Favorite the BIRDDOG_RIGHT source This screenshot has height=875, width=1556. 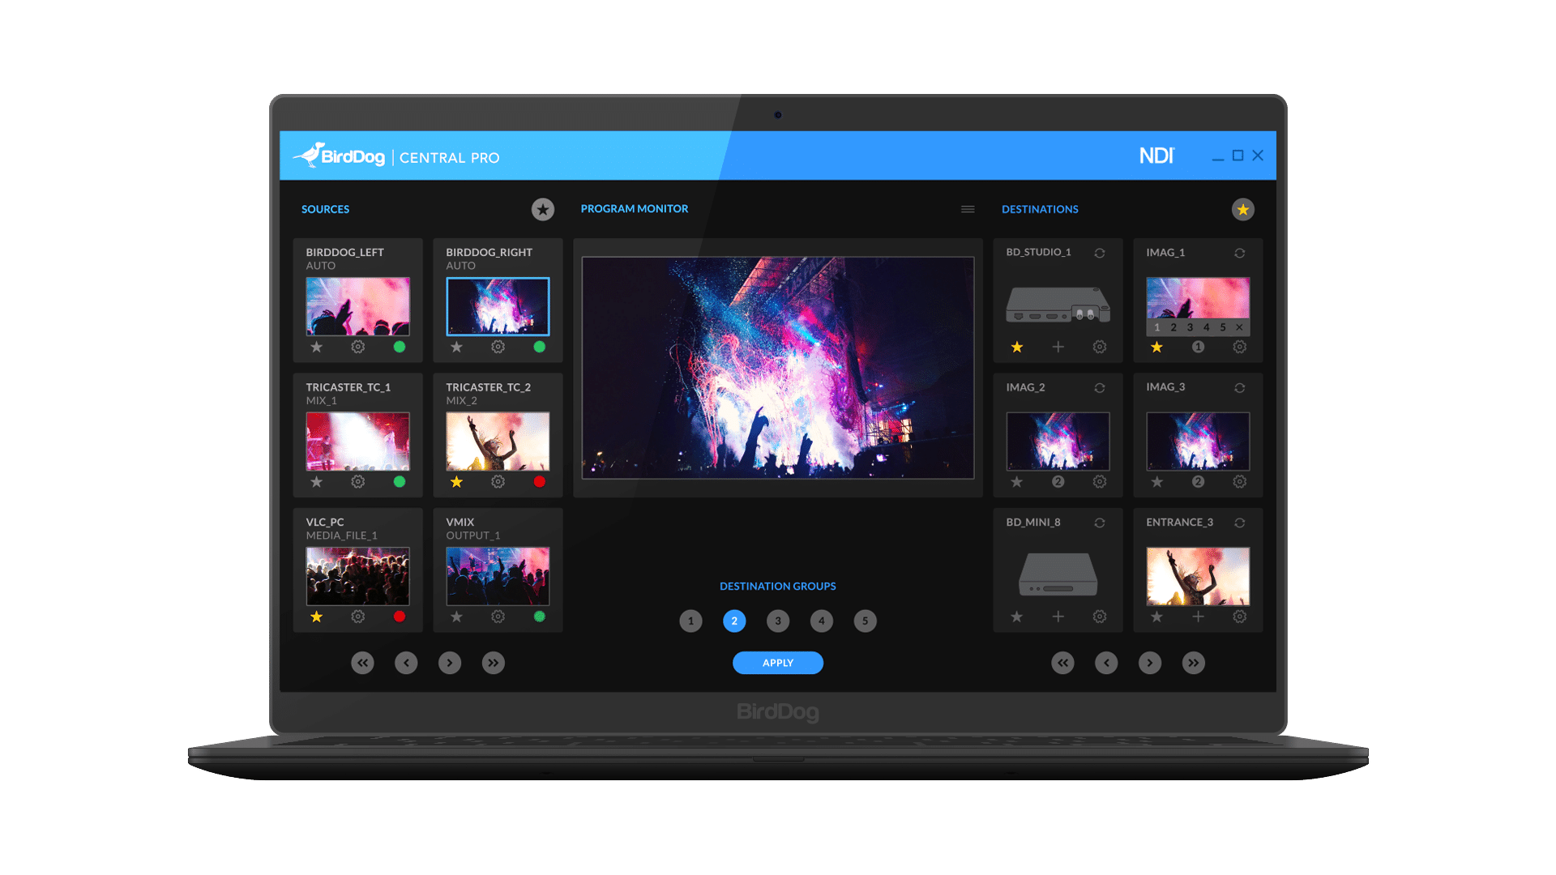(x=457, y=347)
